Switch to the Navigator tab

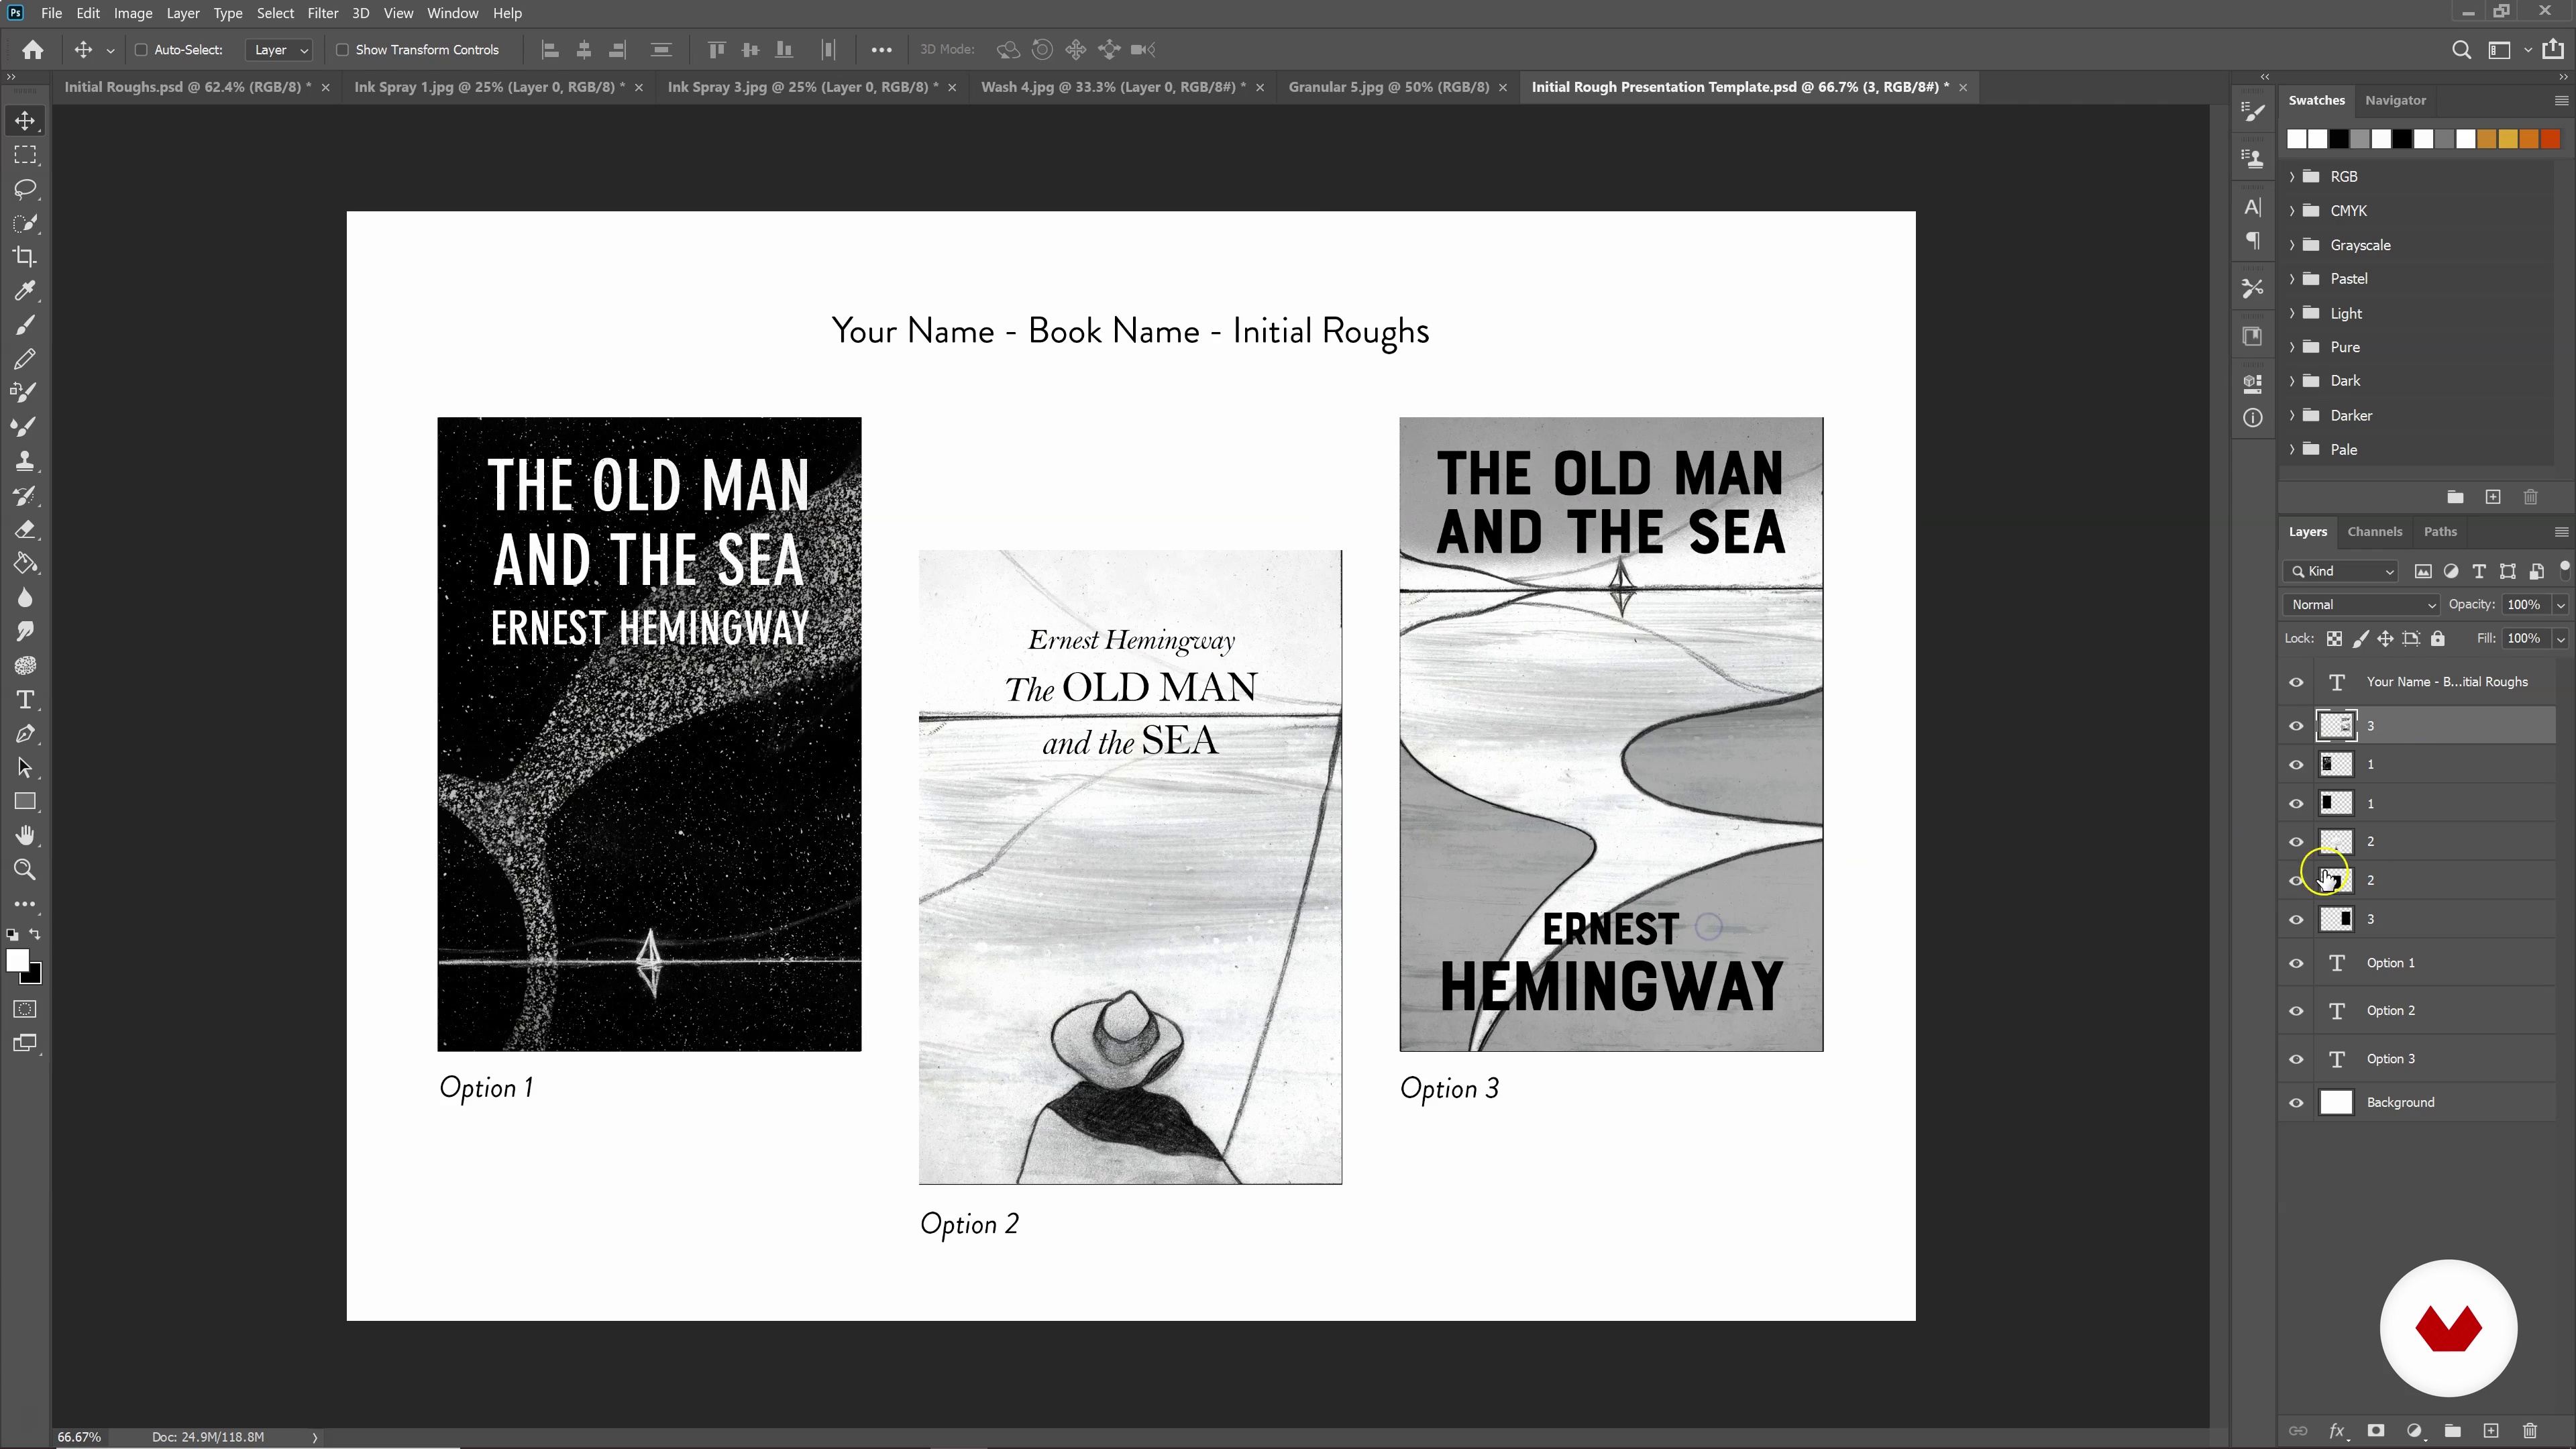click(2395, 100)
